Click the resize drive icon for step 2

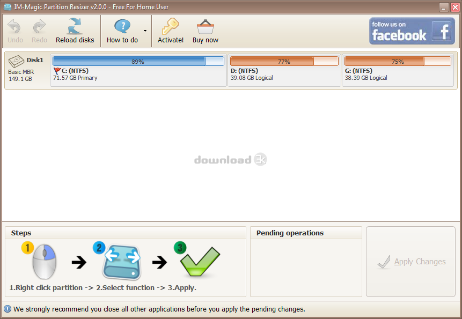122,262
